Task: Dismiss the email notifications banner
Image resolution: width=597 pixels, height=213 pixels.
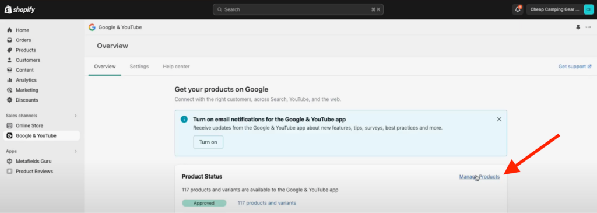Action: click(x=499, y=119)
